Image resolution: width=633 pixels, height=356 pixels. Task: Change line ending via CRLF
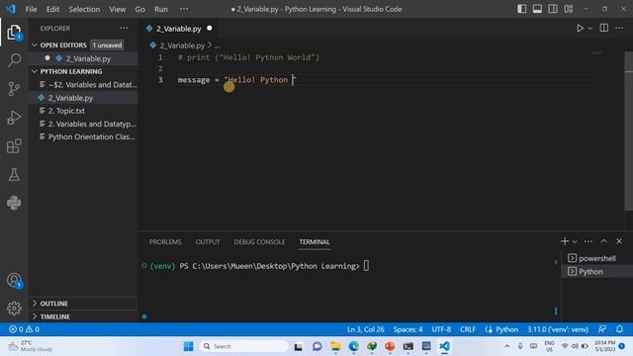click(x=468, y=329)
